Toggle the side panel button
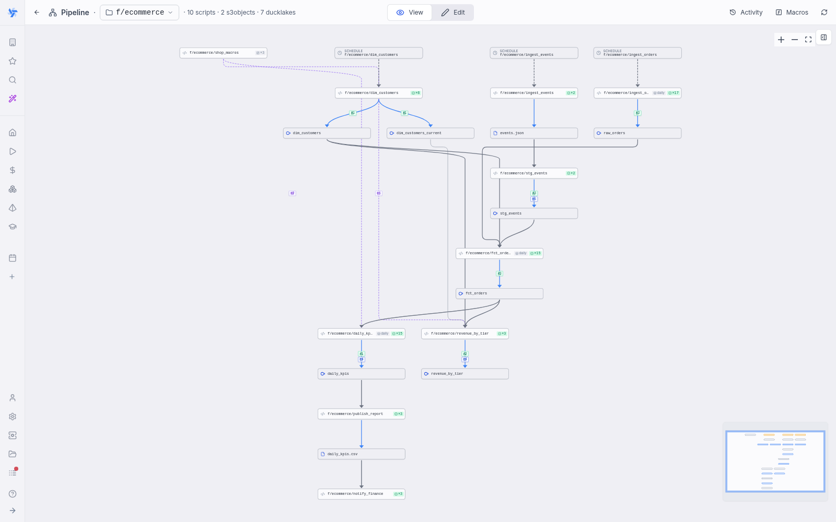The image size is (836, 522). [823, 38]
